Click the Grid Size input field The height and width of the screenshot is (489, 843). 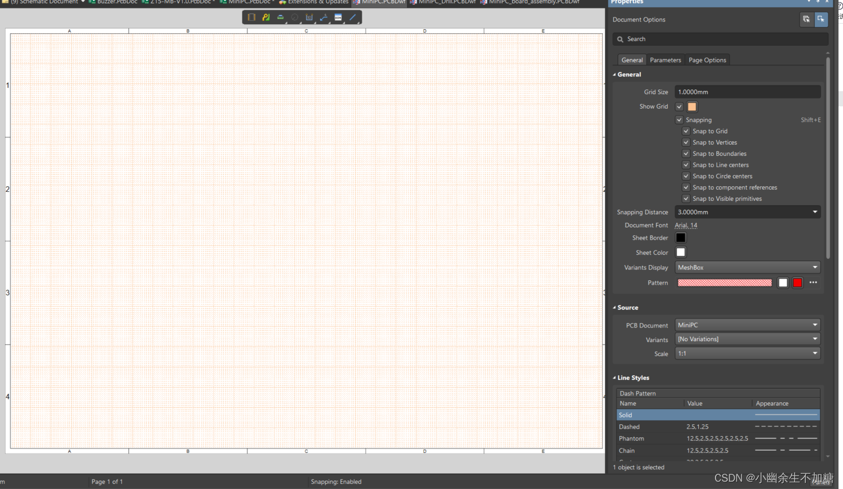pos(747,92)
